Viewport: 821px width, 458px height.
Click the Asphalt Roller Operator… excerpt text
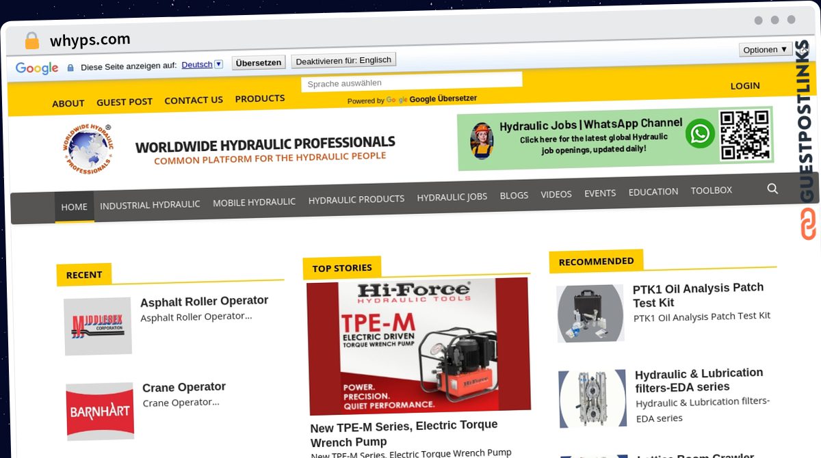click(196, 316)
